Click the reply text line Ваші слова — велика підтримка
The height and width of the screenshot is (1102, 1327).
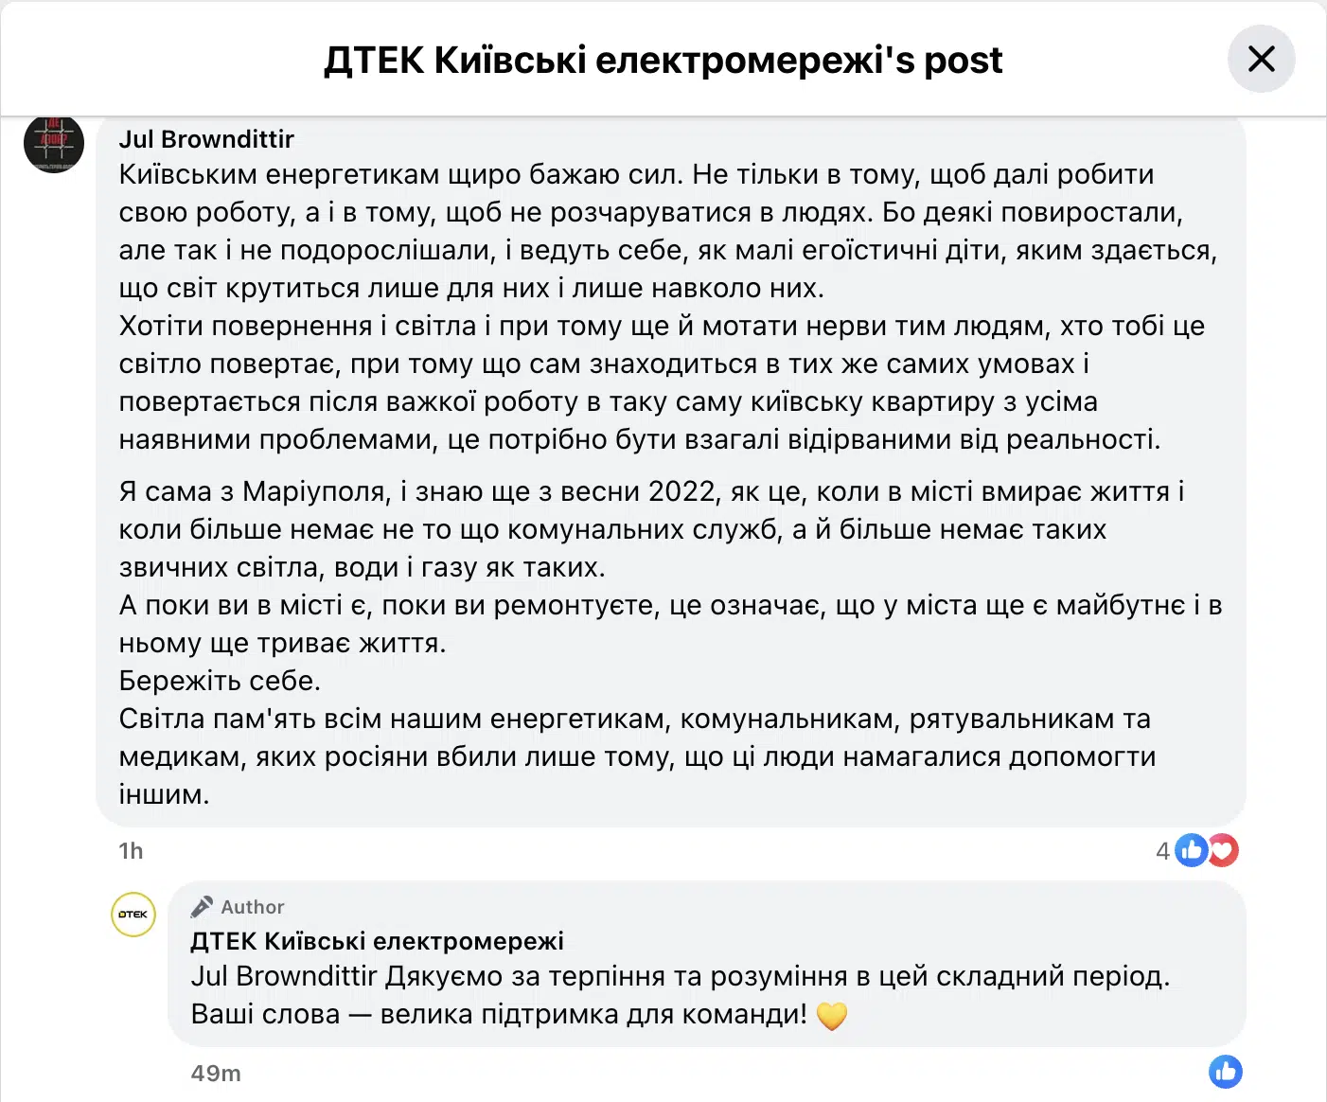click(x=499, y=1014)
